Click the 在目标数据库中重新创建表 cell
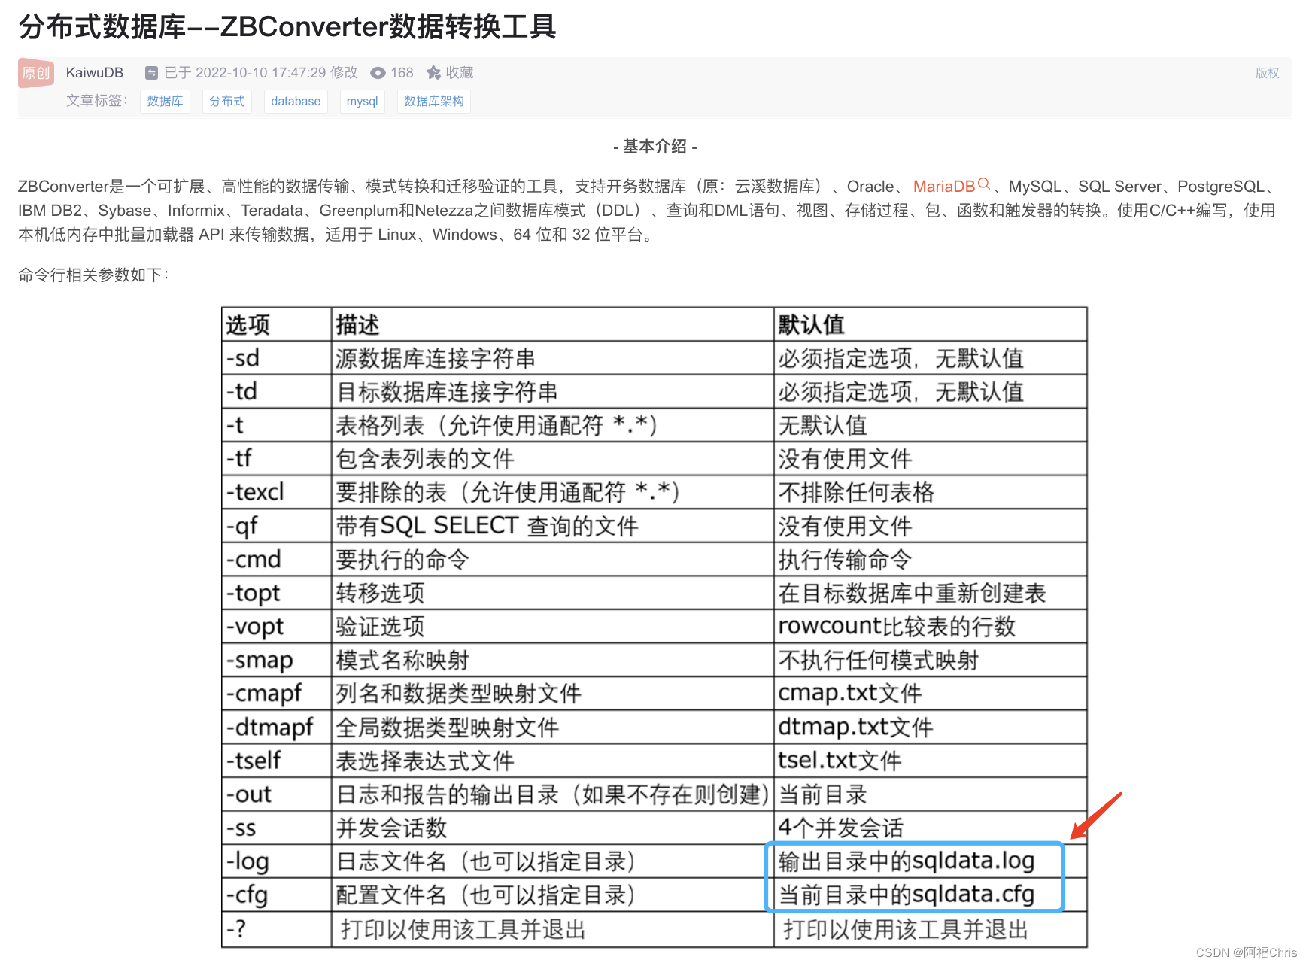Screen dimensions: 1309x966 [x=931, y=593]
